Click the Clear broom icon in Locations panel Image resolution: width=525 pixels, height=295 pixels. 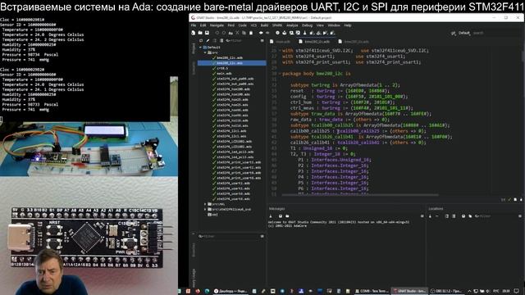point(430,216)
